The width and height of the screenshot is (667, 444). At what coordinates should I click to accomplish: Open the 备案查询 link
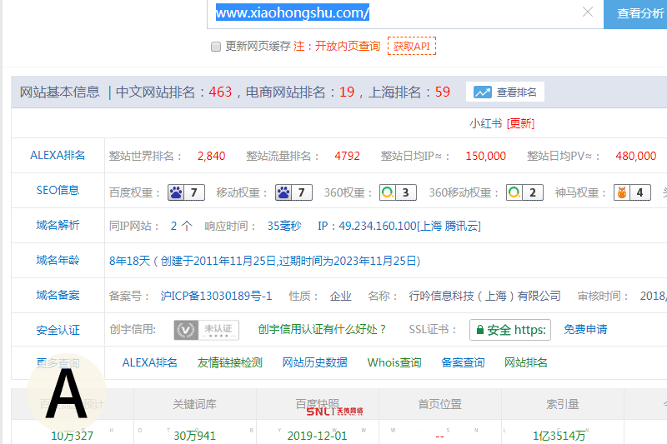pos(463,362)
